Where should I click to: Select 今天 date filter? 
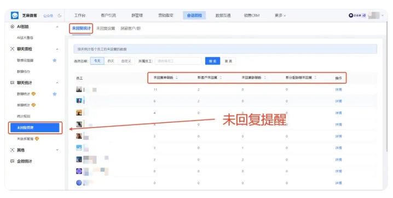(x=97, y=61)
